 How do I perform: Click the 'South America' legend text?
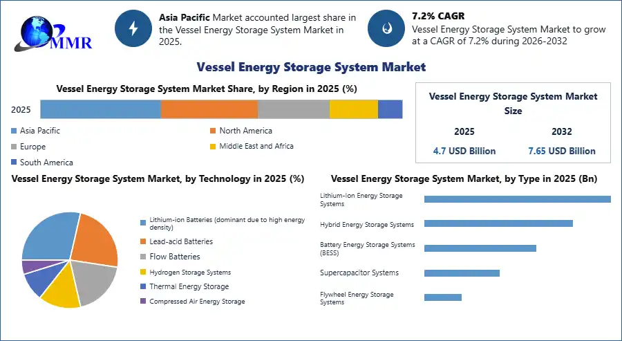46,163
